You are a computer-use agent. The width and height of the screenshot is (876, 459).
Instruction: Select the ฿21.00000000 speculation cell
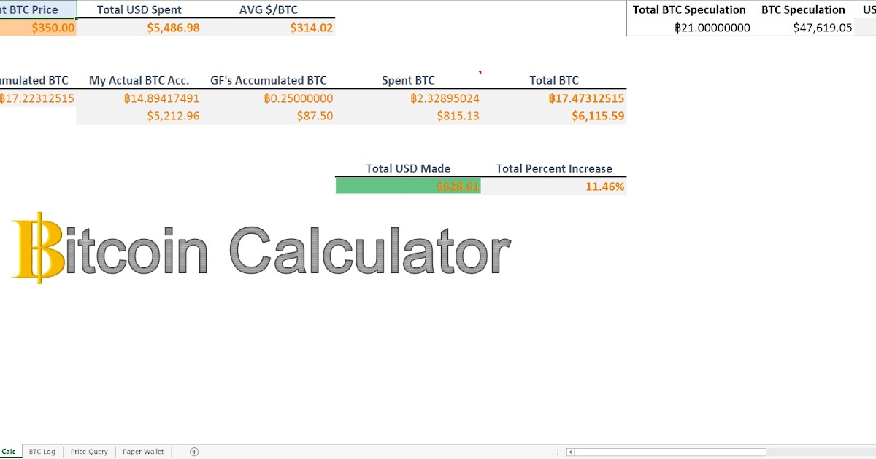(x=689, y=28)
